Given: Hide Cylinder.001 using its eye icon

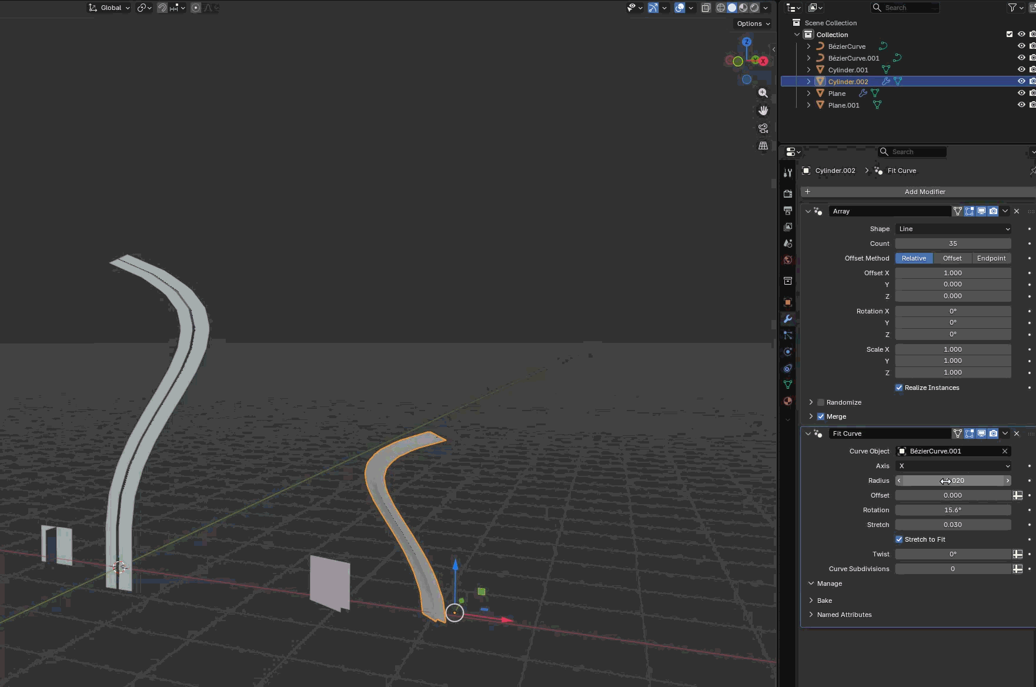Looking at the screenshot, I should click(x=1021, y=69).
